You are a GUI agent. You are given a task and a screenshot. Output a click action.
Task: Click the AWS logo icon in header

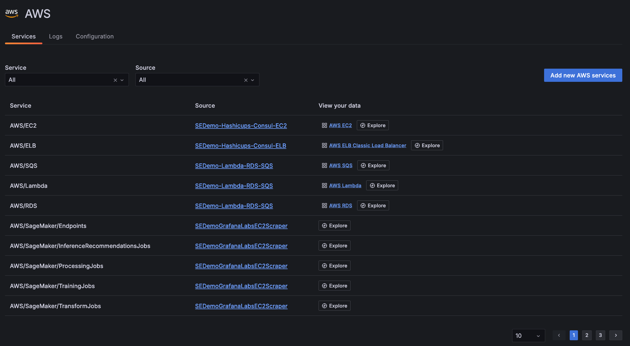pyautogui.click(x=12, y=13)
